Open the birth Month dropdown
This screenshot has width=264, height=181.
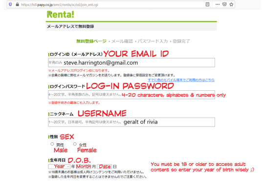click(84, 166)
